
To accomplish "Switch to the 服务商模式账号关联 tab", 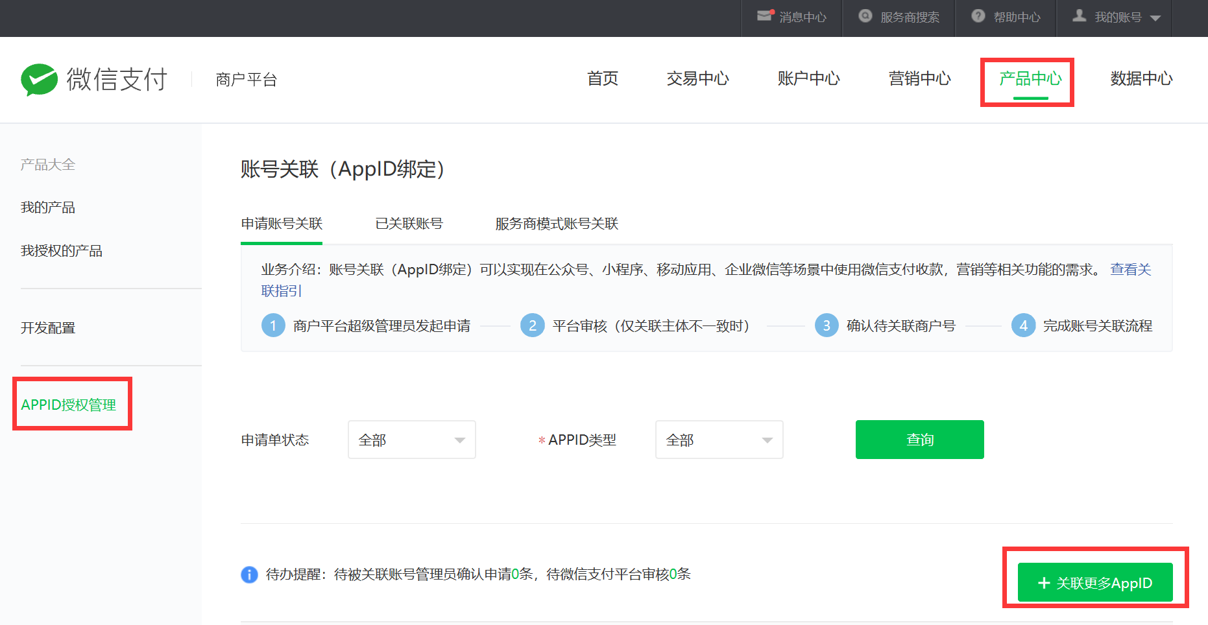I will pos(557,224).
